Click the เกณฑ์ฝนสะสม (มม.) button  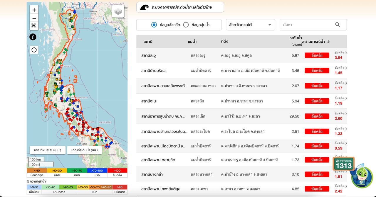click(x=47, y=150)
